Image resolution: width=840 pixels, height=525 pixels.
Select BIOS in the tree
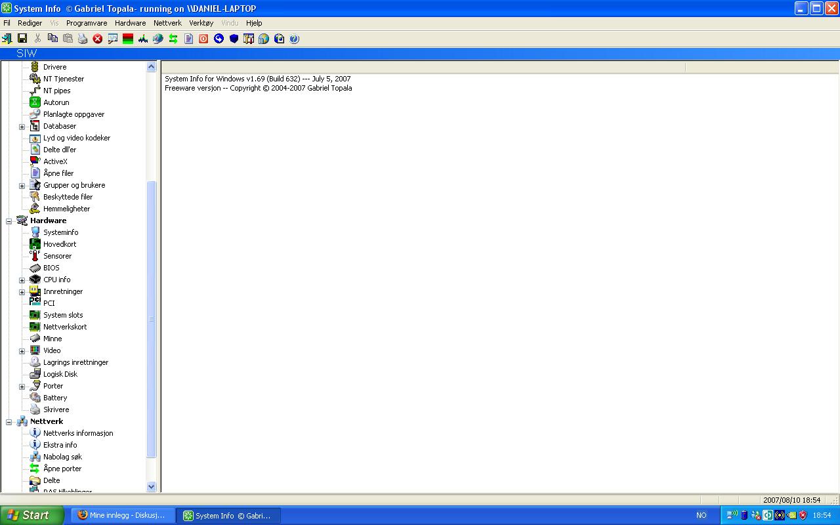click(x=51, y=268)
